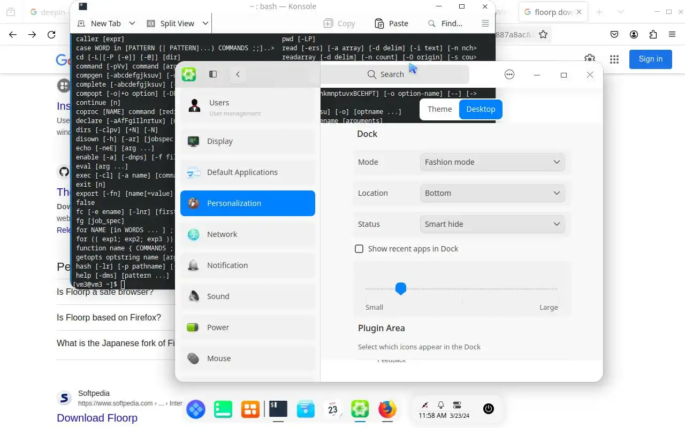Click the dock size slider handle
The width and height of the screenshot is (685, 428).
[x=401, y=289]
